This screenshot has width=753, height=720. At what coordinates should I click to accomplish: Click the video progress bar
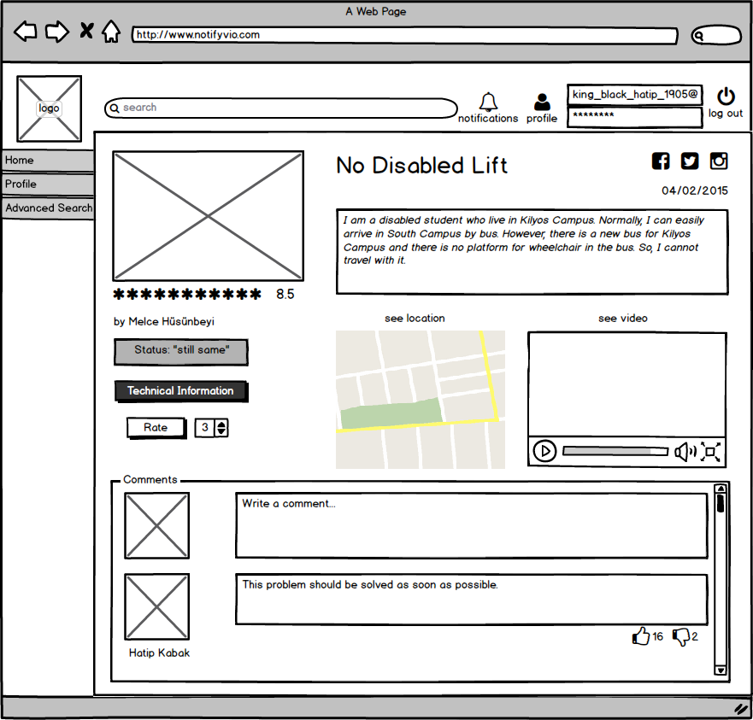pyautogui.click(x=615, y=451)
